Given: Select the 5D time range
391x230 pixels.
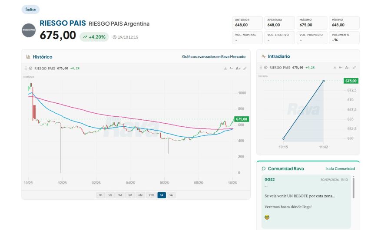Looking at the screenshot, I should pyautogui.click(x=110, y=195).
